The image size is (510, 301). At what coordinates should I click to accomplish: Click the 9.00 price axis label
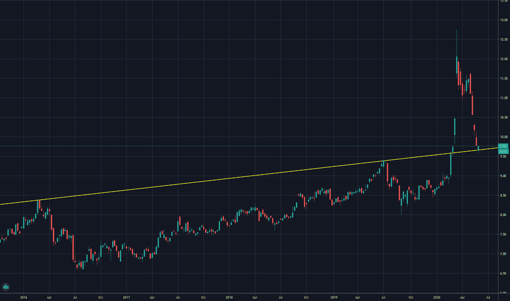[504, 176]
